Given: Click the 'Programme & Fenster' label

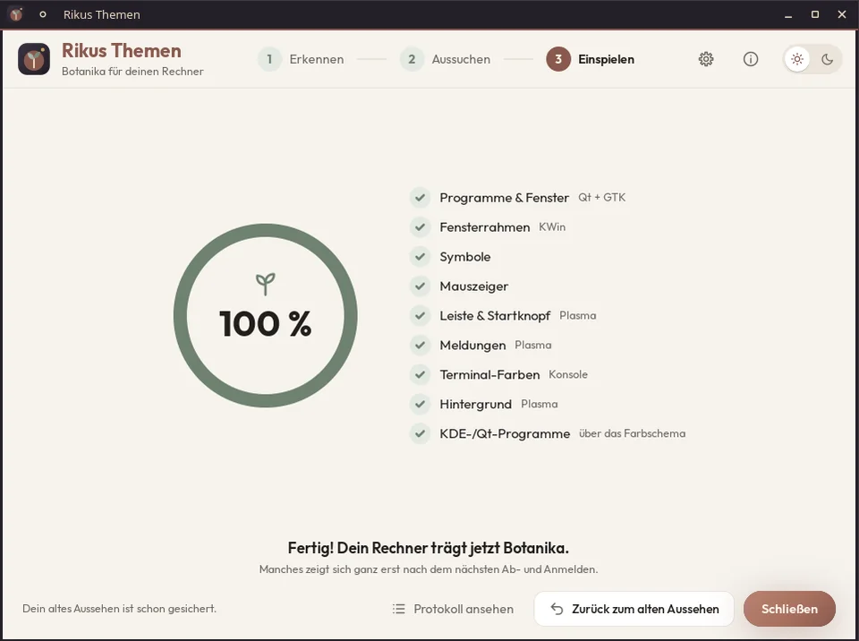Looking at the screenshot, I should 504,198.
